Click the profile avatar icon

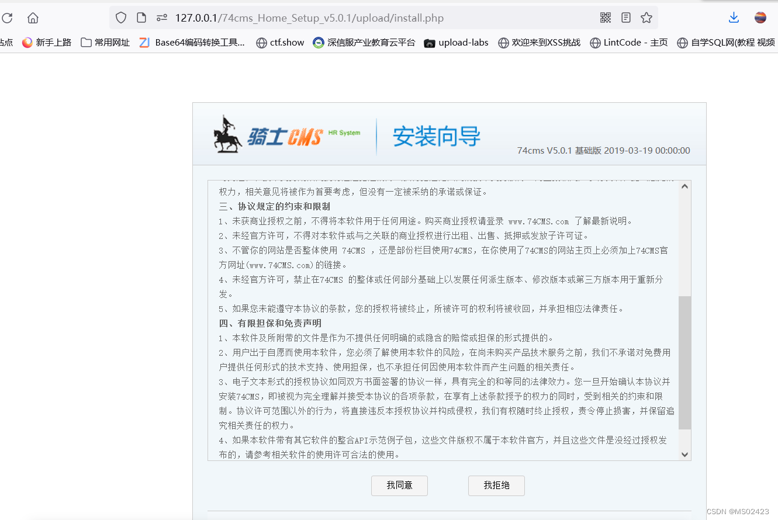760,18
